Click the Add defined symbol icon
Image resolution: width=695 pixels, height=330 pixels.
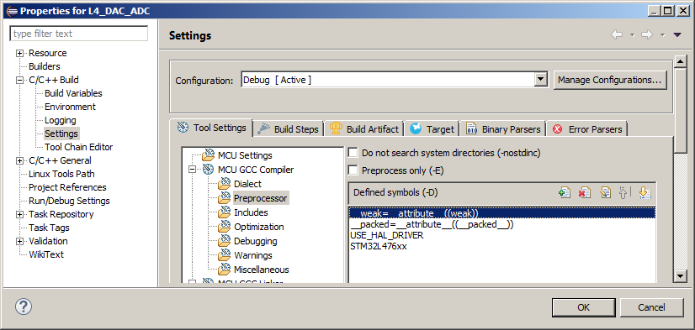tap(565, 192)
